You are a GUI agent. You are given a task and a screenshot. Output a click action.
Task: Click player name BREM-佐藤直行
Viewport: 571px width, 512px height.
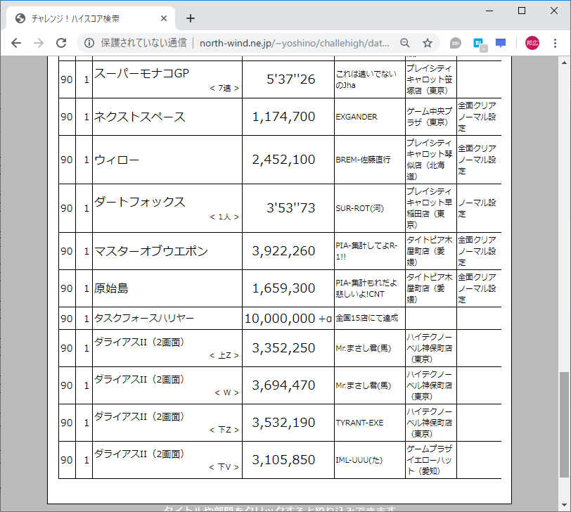pos(363,160)
